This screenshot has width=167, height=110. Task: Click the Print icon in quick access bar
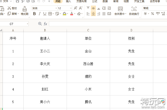(28, 1)
